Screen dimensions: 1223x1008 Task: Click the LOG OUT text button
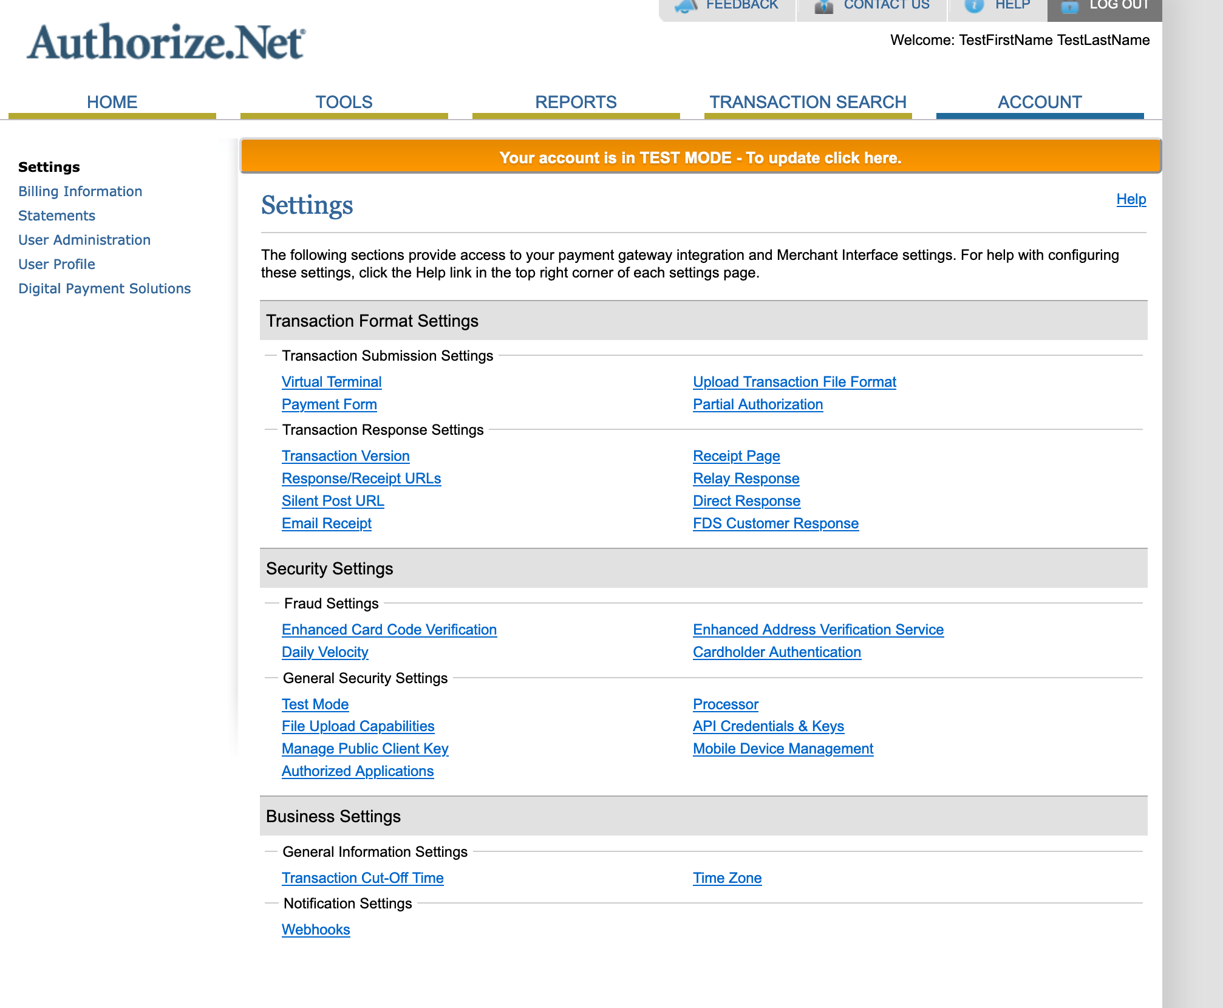click(1119, 5)
